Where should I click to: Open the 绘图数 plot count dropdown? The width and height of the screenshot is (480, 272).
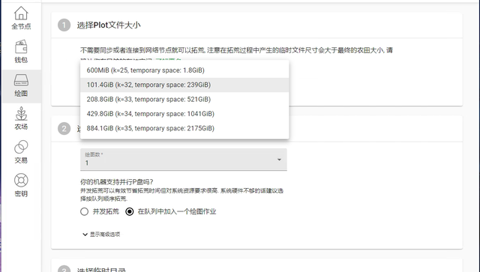tap(184, 160)
